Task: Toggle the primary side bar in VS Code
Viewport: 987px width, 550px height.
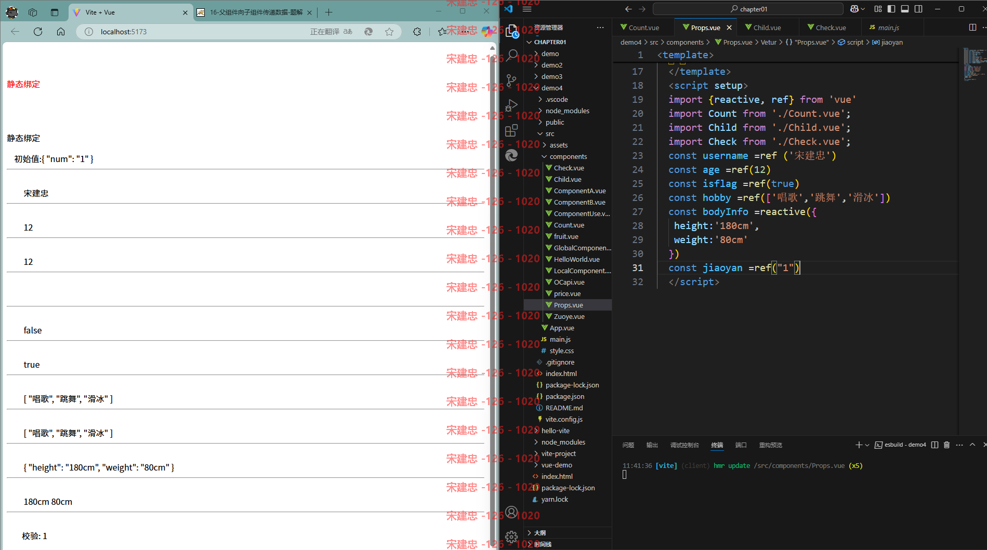Action: click(x=891, y=9)
